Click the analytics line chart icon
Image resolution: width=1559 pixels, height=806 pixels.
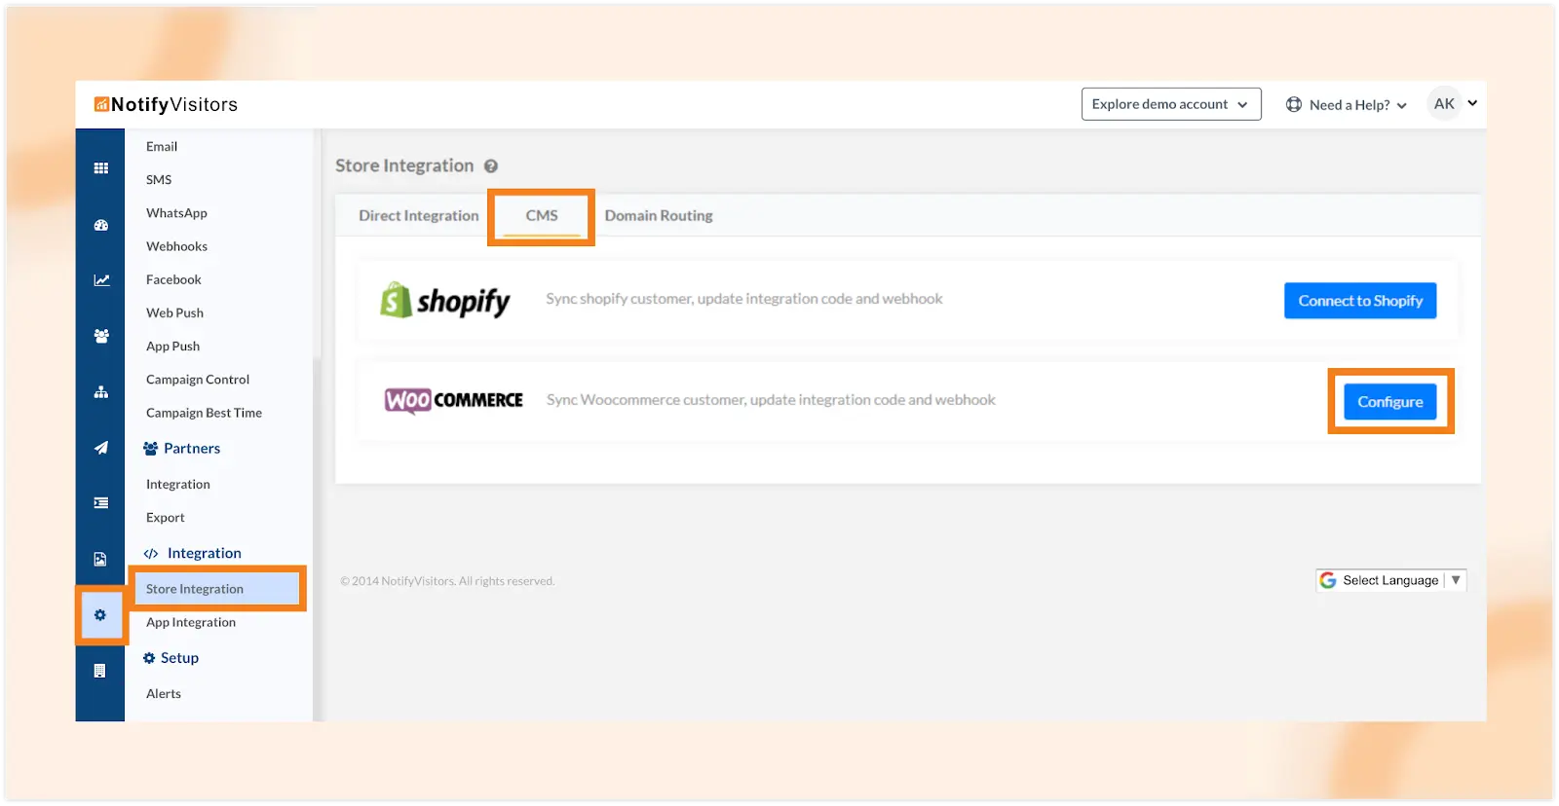click(100, 280)
